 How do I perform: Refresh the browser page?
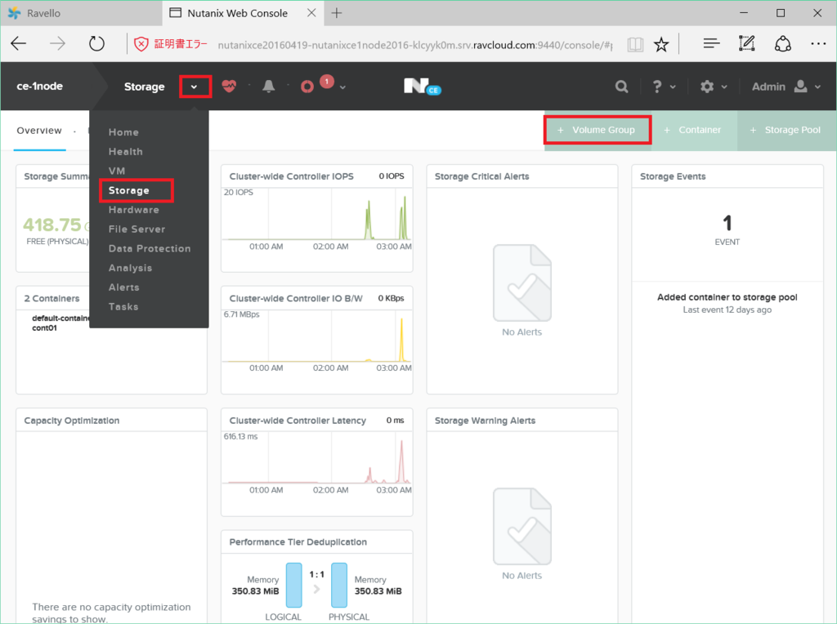[x=96, y=44]
